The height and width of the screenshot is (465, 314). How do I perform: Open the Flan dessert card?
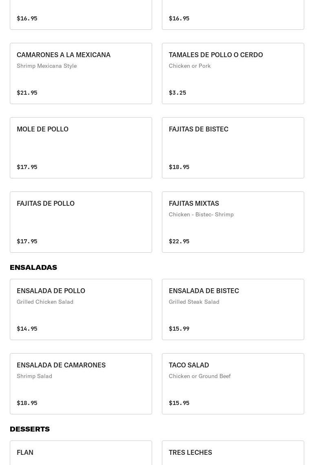point(81,453)
